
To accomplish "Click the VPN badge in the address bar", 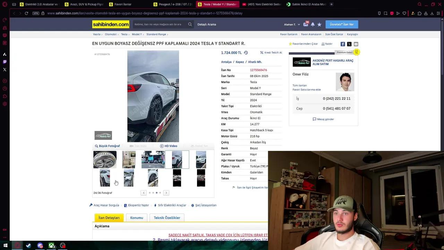I will pyautogui.click(x=36, y=13).
